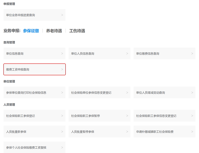This screenshot has height=153, width=199.
Task: Click arrow icon on 社会保险单位参保信息变更登记
Action: click(x=127, y=93)
